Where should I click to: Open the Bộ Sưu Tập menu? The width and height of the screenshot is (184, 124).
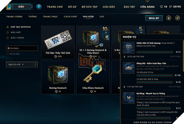click(x=90, y=7)
